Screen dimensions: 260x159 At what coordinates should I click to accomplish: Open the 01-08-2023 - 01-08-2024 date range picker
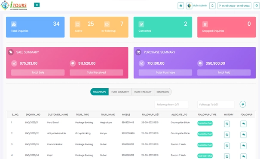[234, 6]
